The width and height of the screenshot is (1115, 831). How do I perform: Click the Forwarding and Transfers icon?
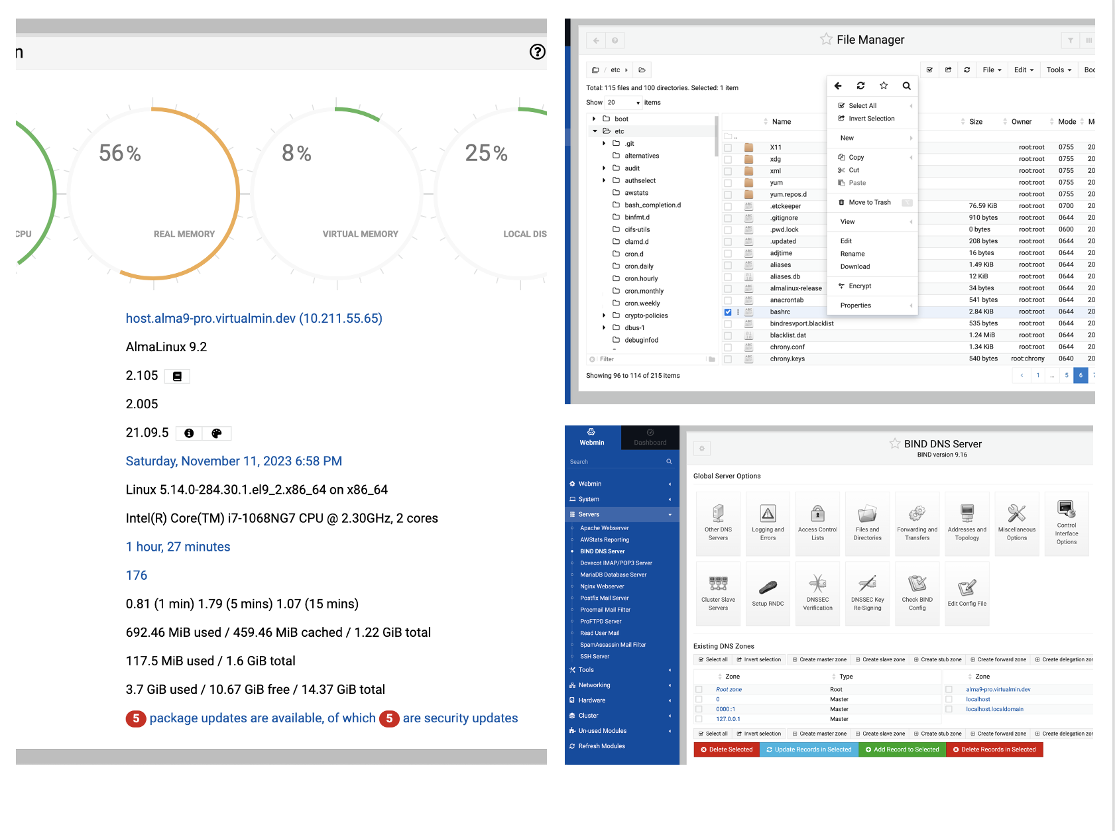click(917, 522)
